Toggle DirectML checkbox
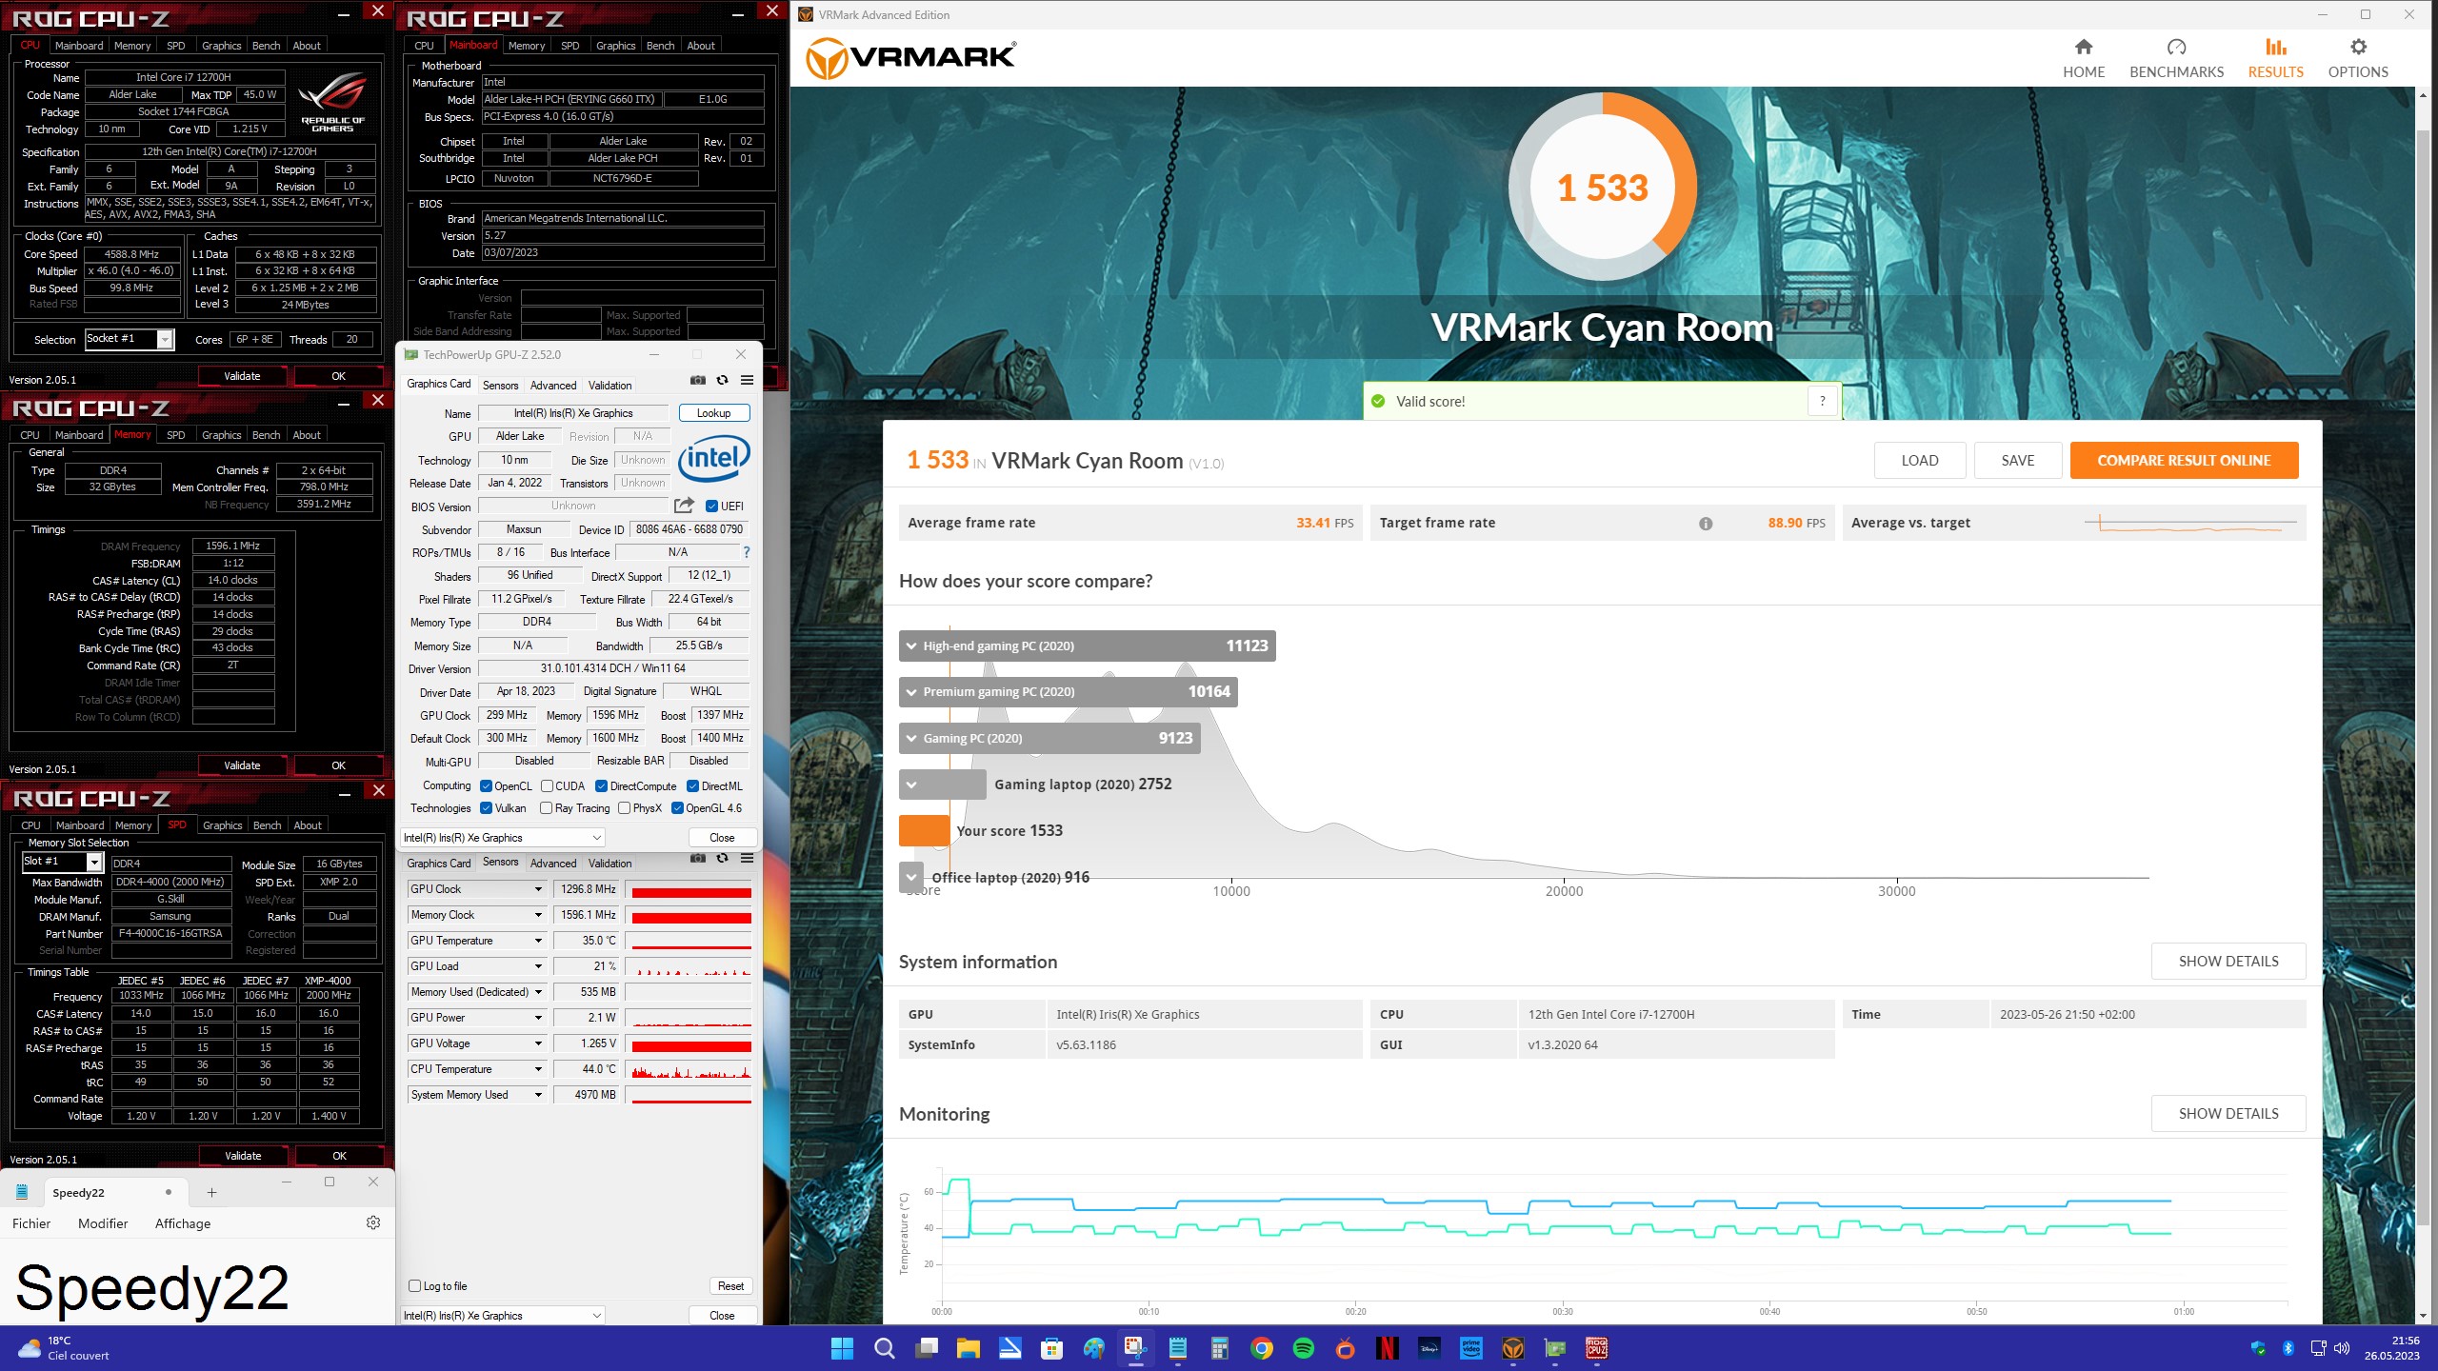This screenshot has height=1371, width=2438. (x=693, y=786)
